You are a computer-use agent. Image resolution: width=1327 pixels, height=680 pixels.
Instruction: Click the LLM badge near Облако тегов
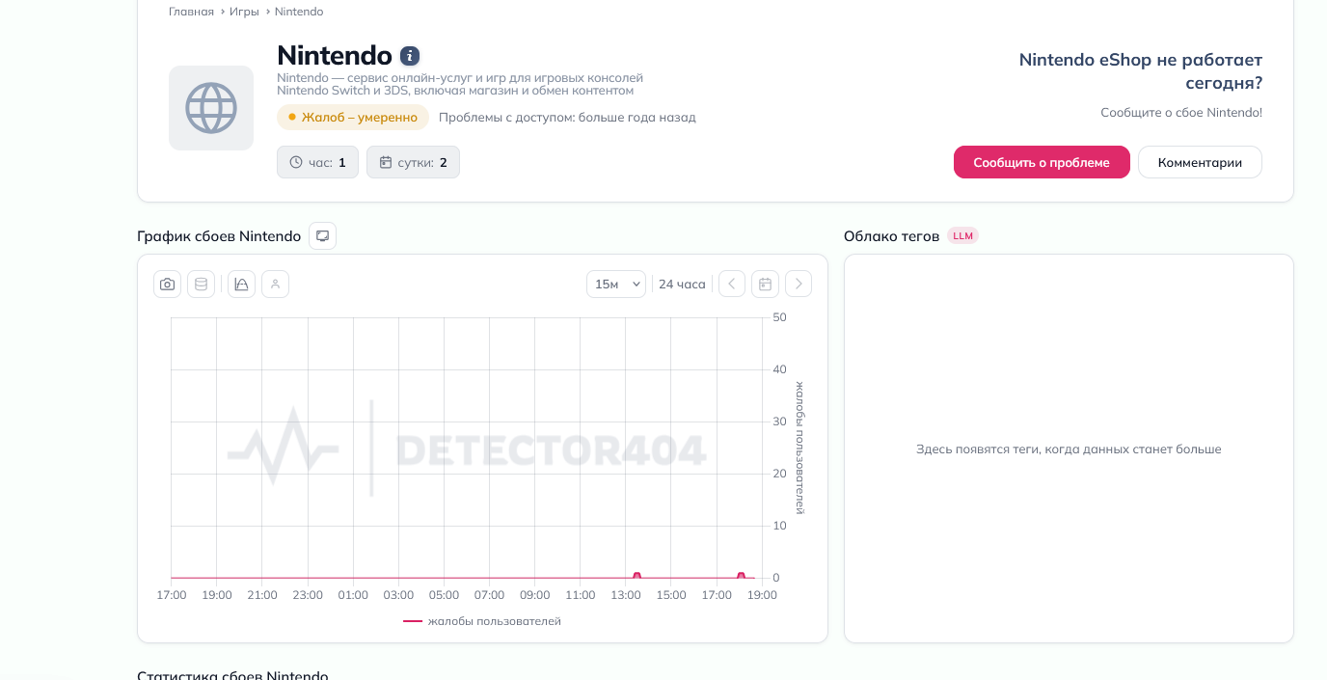tap(962, 235)
